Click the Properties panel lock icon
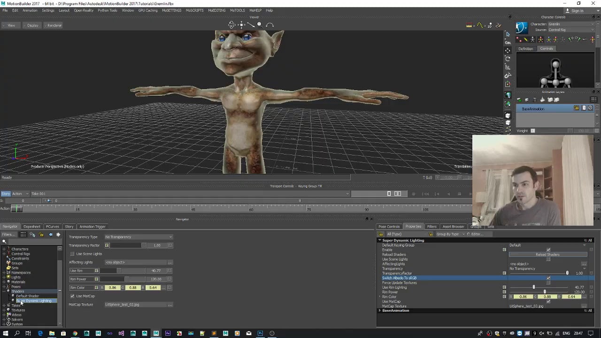This screenshot has width=601, height=338. (381, 234)
